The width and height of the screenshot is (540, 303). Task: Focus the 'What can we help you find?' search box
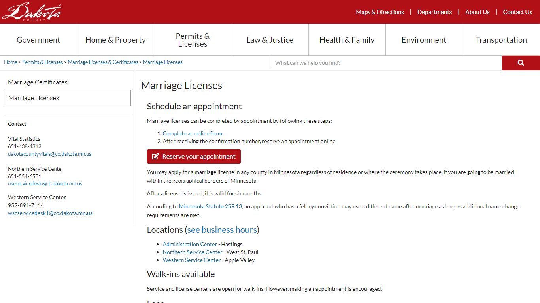386,63
